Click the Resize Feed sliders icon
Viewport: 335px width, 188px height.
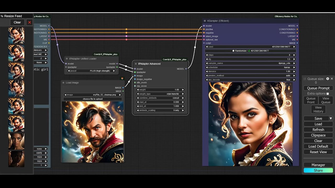2,16
